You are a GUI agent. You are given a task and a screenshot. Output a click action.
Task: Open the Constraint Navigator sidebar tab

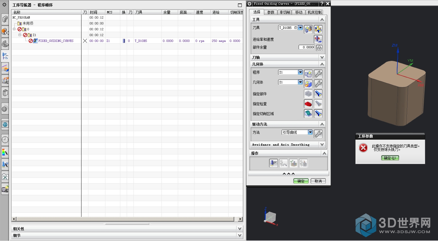click(x=5, y=31)
